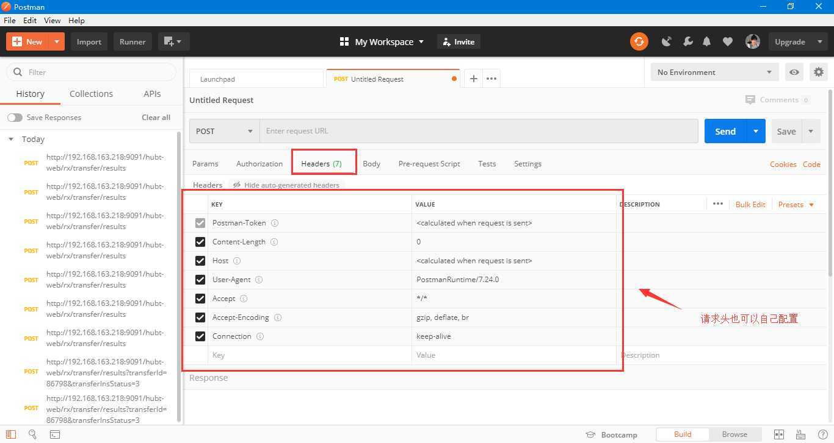
Task: Open the wrench settings icon
Action: coord(687,41)
